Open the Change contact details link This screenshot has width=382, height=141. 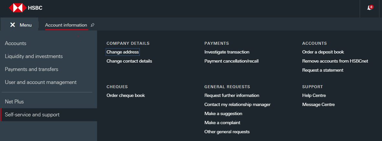pyautogui.click(x=129, y=61)
